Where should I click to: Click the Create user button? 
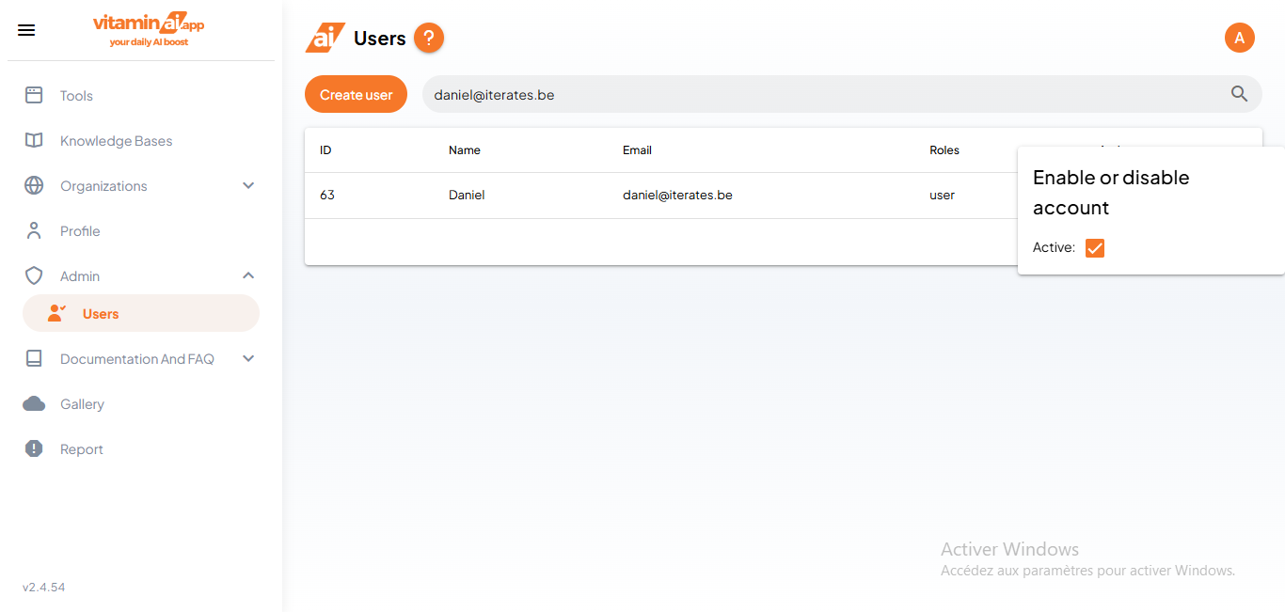click(x=356, y=94)
